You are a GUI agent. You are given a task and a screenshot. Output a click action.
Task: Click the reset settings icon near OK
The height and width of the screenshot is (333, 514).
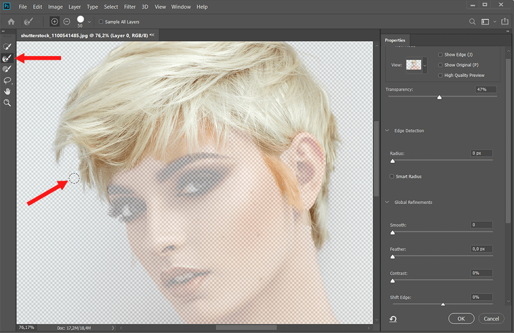[x=393, y=319]
